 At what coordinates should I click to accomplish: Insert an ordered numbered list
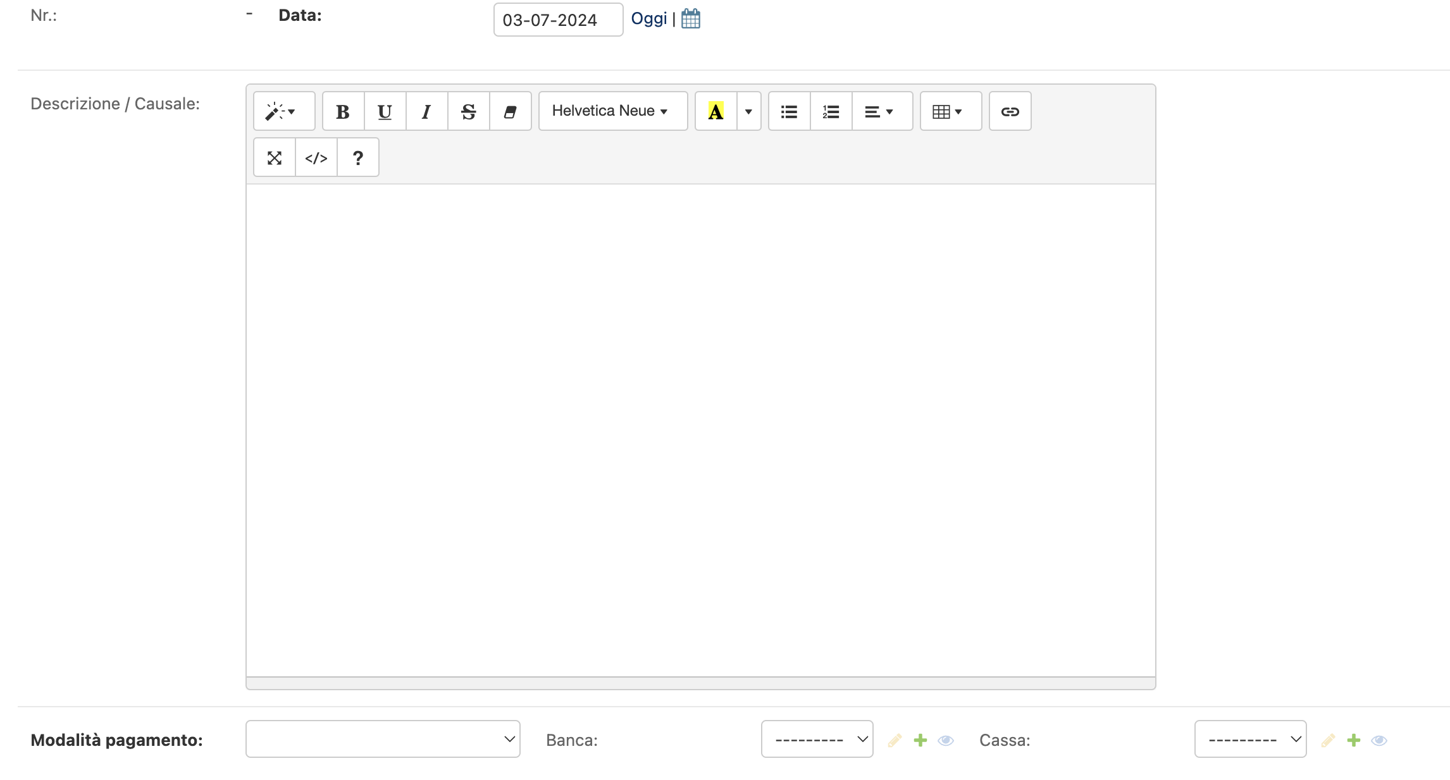click(831, 111)
